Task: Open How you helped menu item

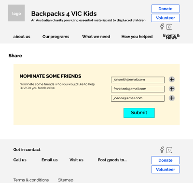Action: pos(137,37)
